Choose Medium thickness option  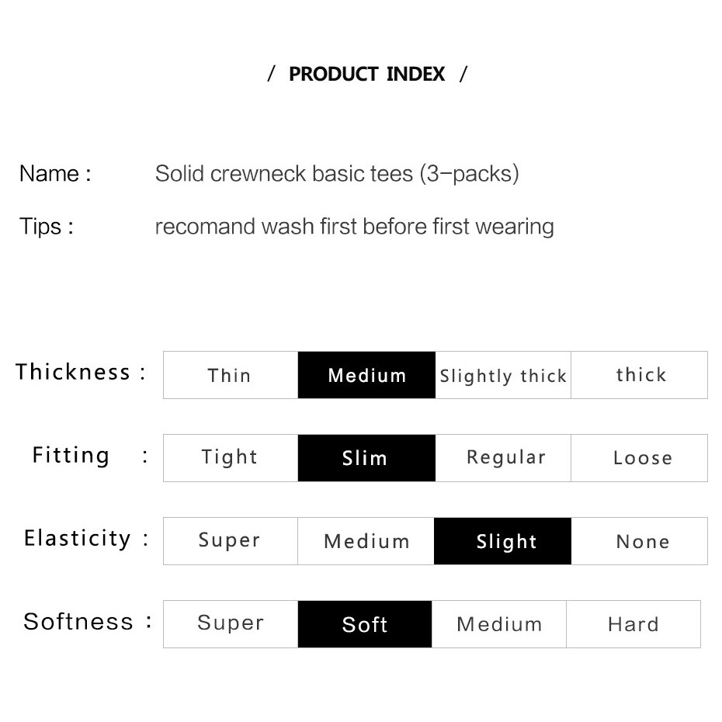pyautogui.click(x=366, y=376)
